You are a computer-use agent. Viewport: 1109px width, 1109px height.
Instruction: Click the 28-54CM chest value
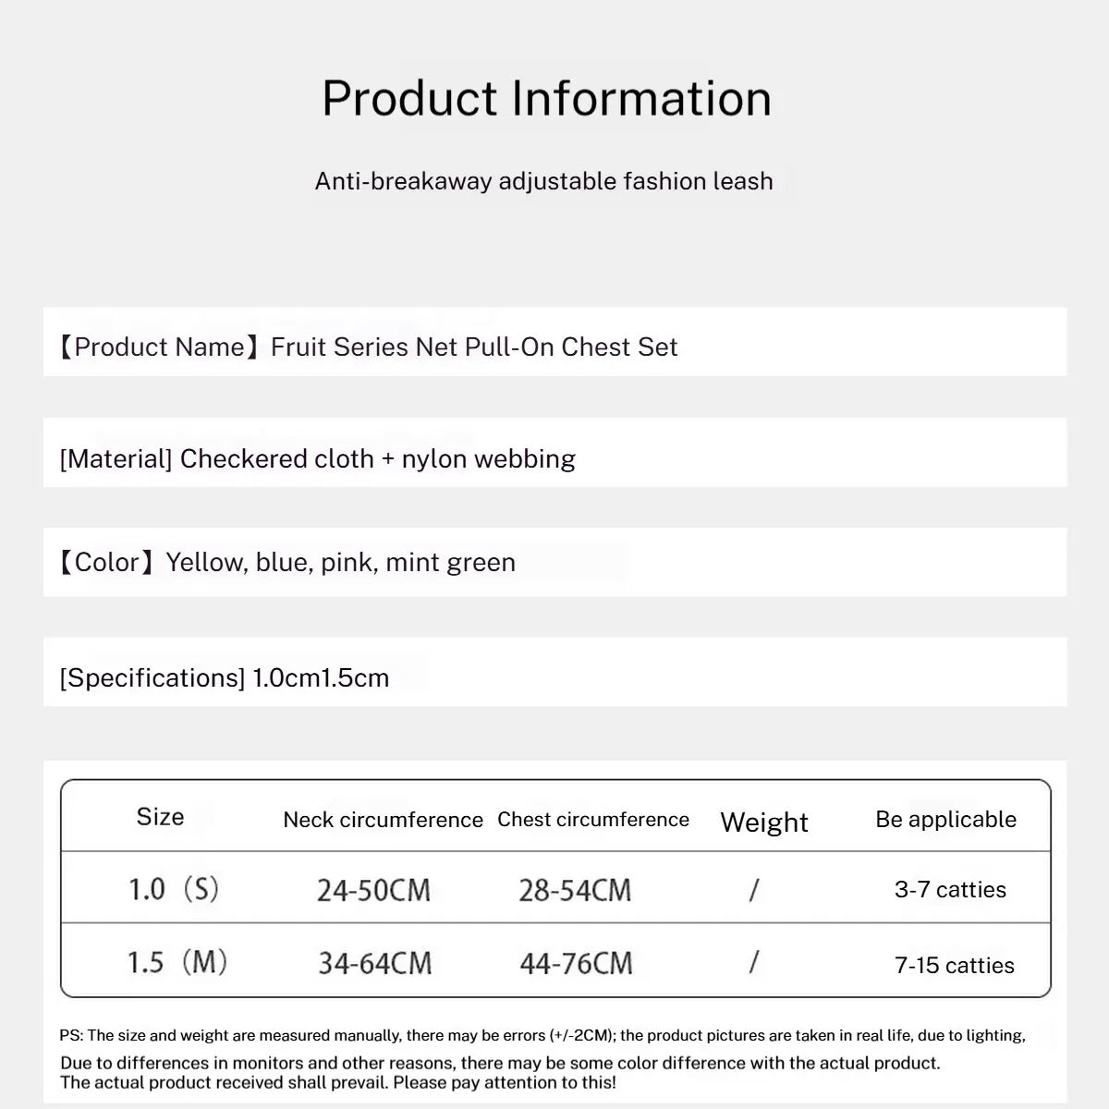(x=575, y=890)
